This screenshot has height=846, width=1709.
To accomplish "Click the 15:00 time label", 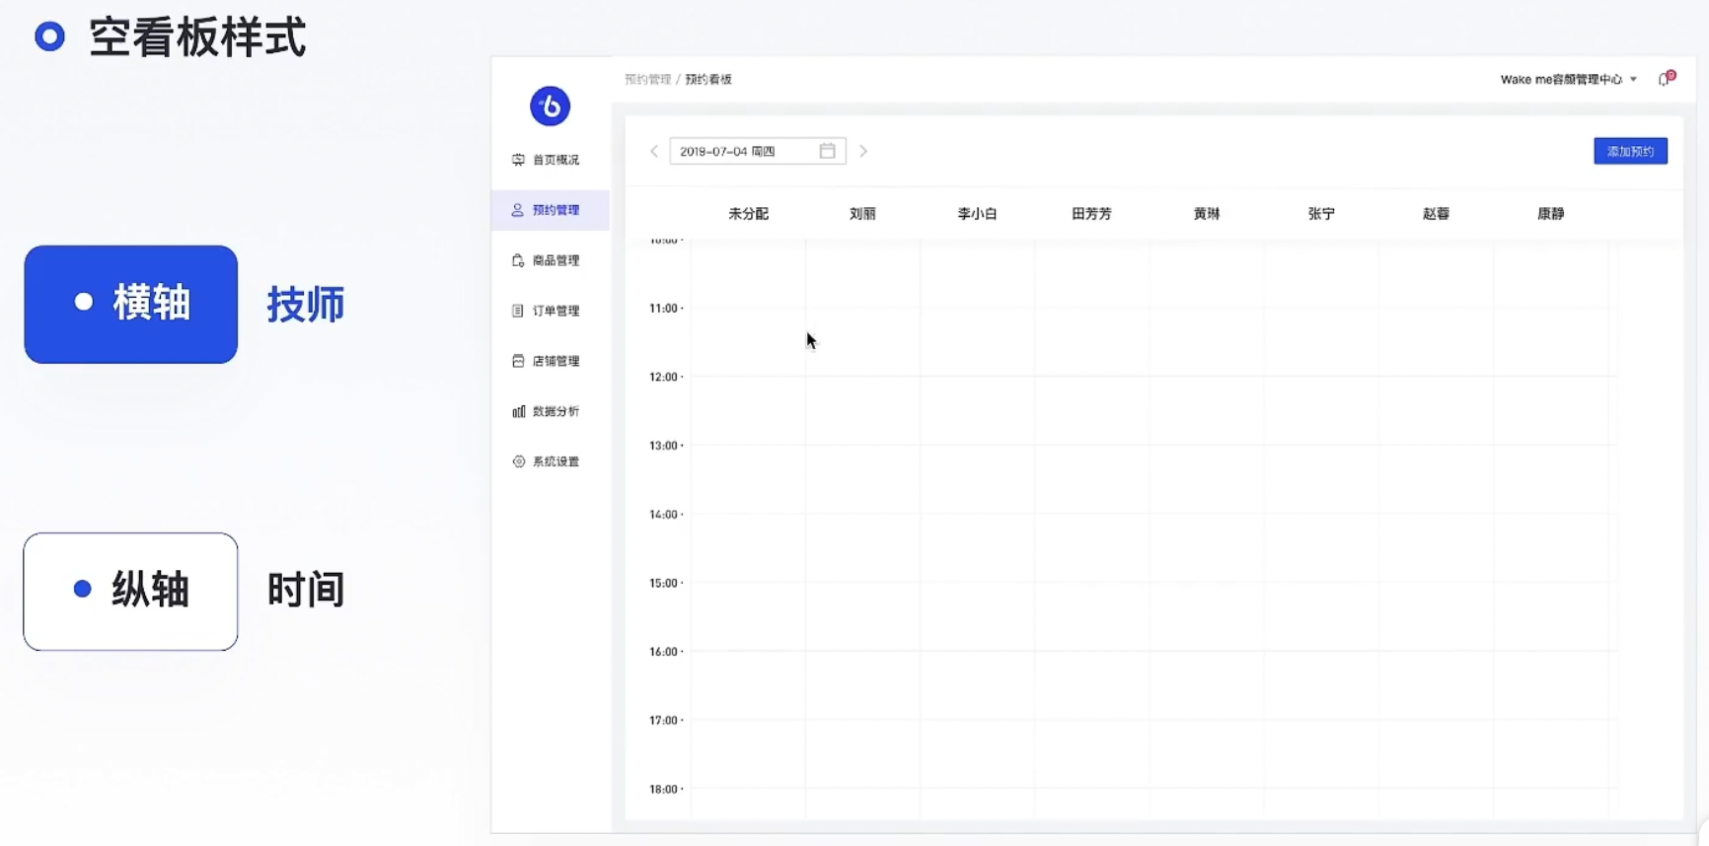I will click(x=664, y=583).
